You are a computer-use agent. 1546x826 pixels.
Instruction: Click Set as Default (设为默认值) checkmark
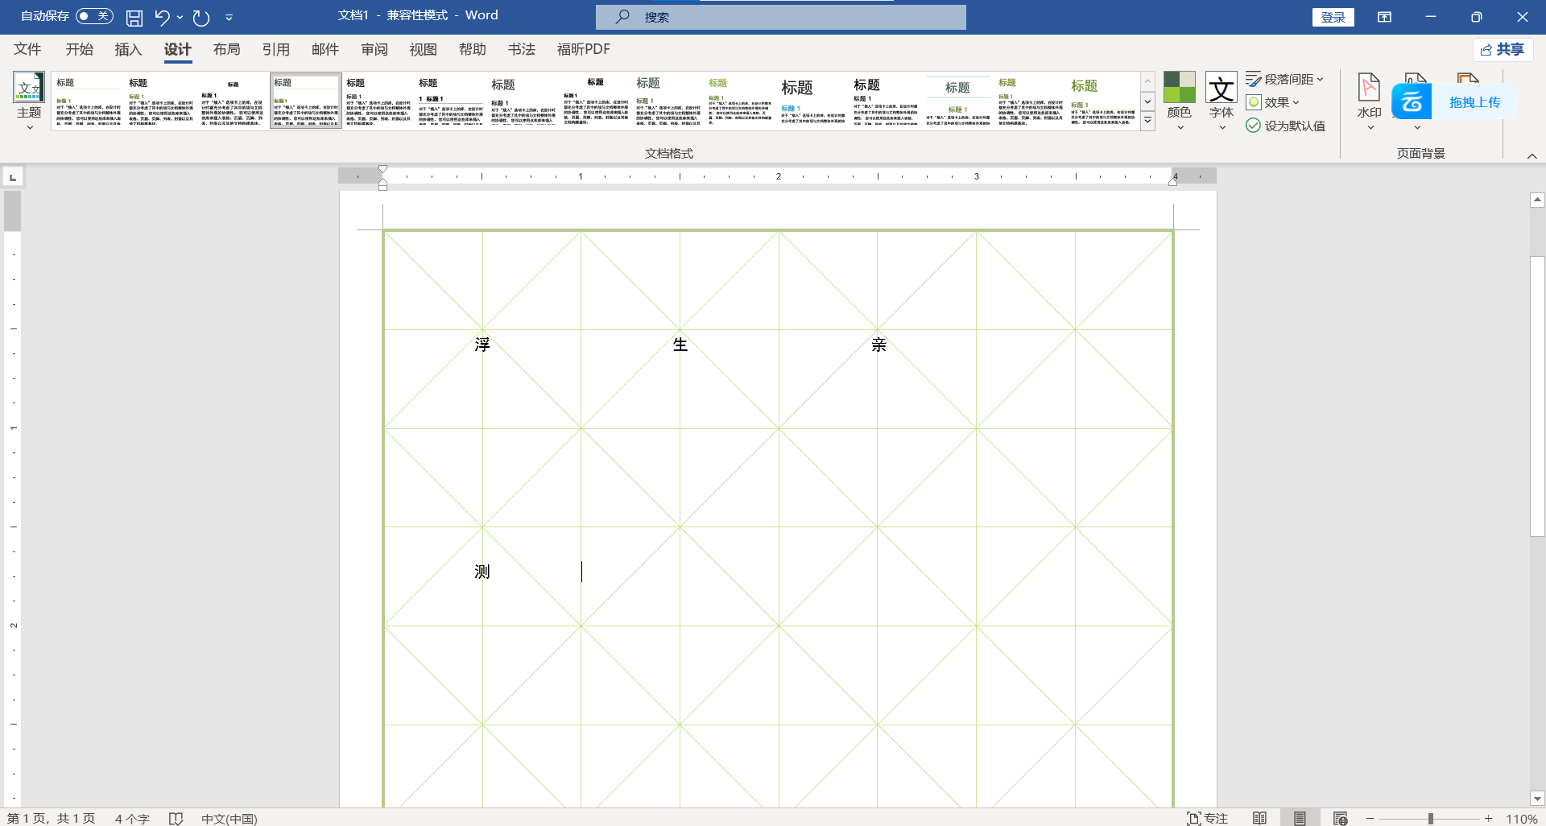point(1285,126)
